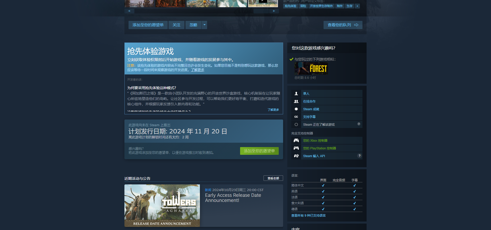Click the single-player person icon
Viewport: 491px width, 230px height.
[296, 93]
